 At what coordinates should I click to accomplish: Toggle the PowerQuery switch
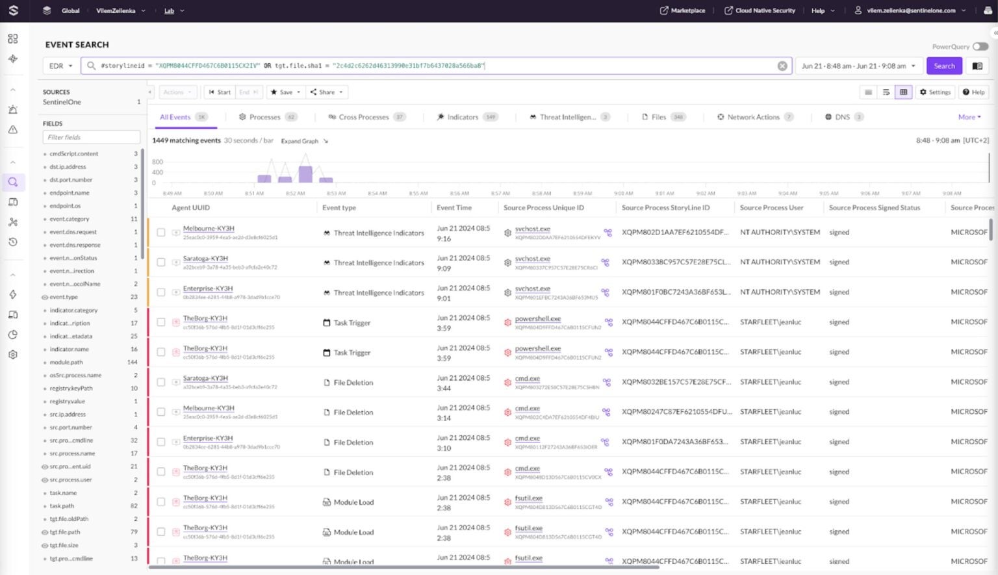(x=980, y=47)
